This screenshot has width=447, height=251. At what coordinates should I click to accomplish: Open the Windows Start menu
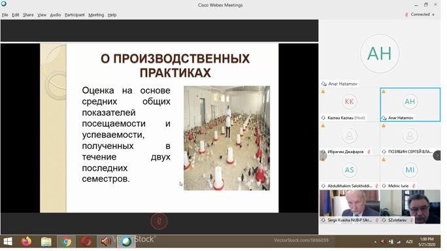[x=8, y=242]
